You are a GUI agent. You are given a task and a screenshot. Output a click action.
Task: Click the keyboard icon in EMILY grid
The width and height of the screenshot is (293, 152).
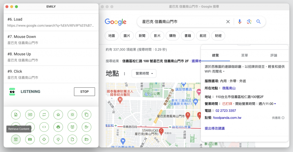coord(30,139)
